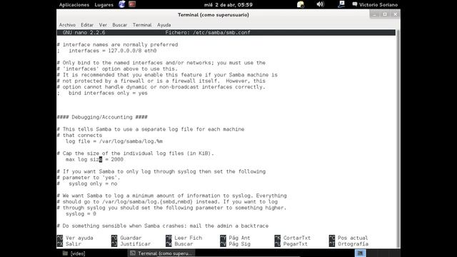457x257 pixels.
Task: Click the network connection icon
Action: click(x=341, y=4)
